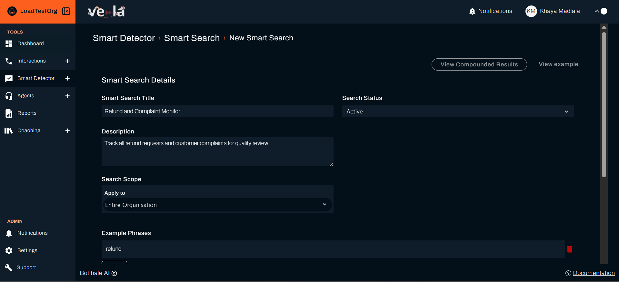Open the View example link

point(558,64)
